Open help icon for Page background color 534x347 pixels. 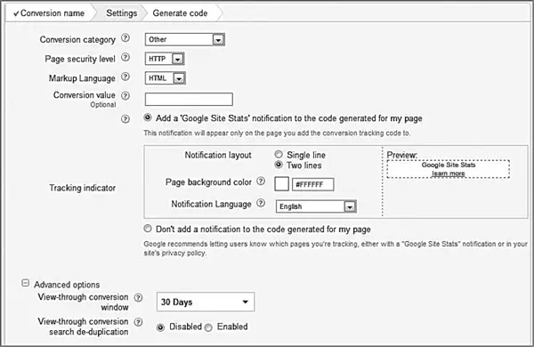261,182
